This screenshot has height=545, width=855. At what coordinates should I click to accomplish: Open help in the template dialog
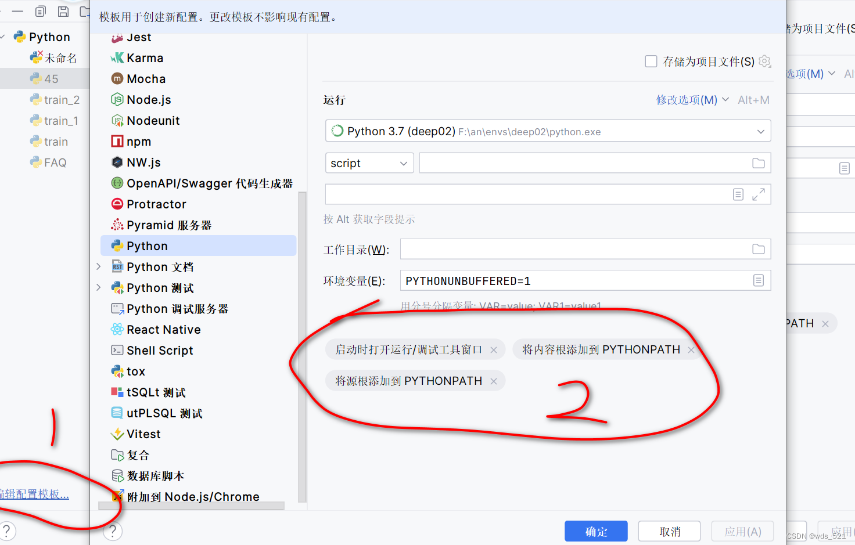(x=113, y=530)
